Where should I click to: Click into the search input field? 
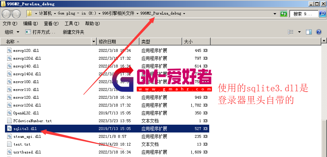304,14
